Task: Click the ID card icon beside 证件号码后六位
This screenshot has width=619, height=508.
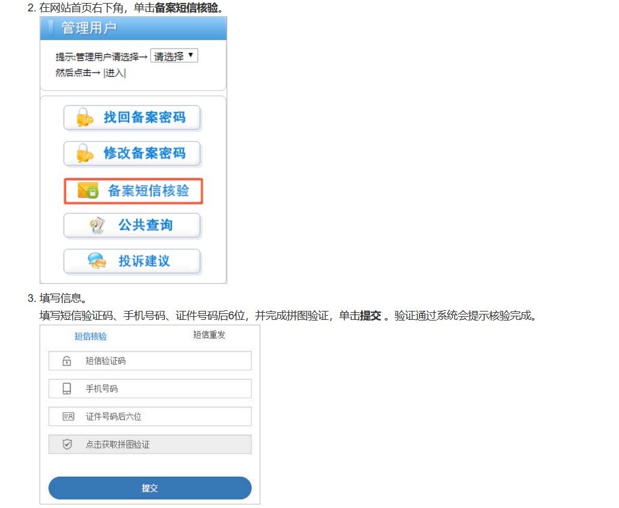Action: (x=68, y=416)
